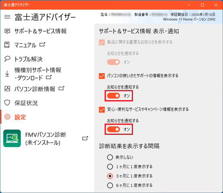Click the green FMVパソコン診断 app icon

(12, 138)
